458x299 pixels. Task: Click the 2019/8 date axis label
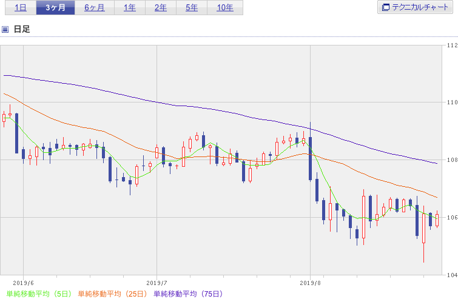tap(310, 283)
